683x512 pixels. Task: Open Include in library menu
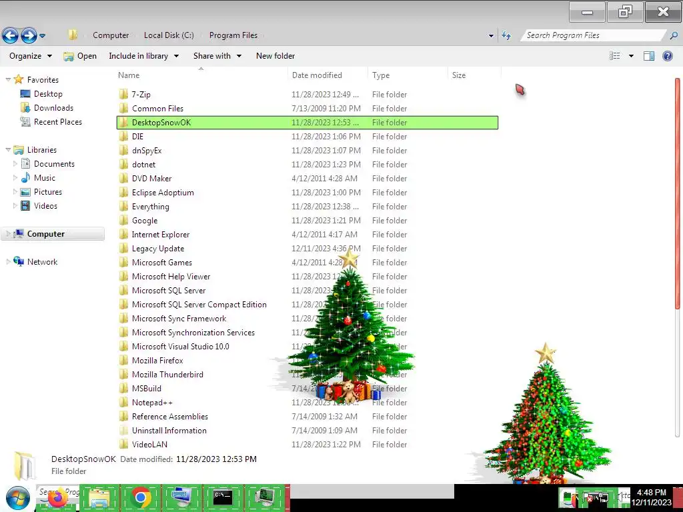[x=144, y=56]
